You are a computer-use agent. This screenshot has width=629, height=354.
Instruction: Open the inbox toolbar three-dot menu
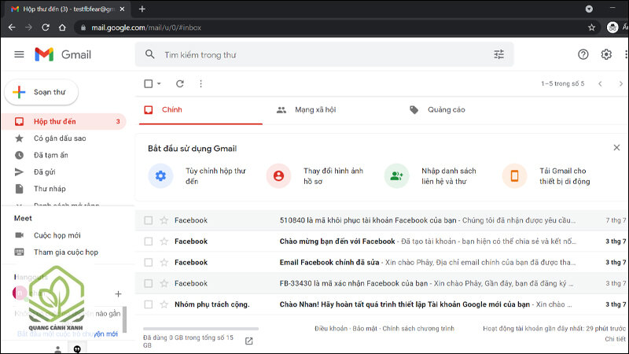point(200,83)
